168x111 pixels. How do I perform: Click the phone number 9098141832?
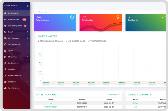[82, 103]
